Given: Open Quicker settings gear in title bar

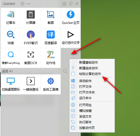Looking at the screenshot, I should 22,4.
